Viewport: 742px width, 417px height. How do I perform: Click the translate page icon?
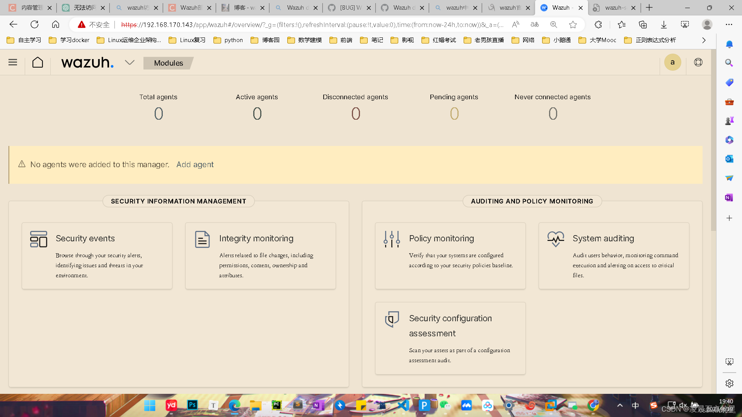click(x=535, y=25)
